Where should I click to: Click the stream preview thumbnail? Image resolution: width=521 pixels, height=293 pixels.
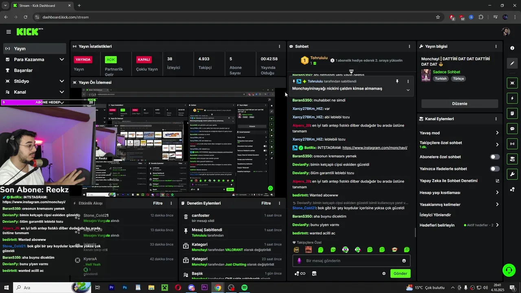point(178,142)
